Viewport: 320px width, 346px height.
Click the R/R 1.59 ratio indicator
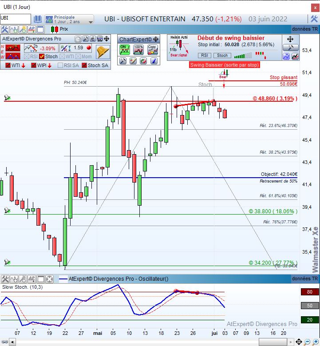75,48
